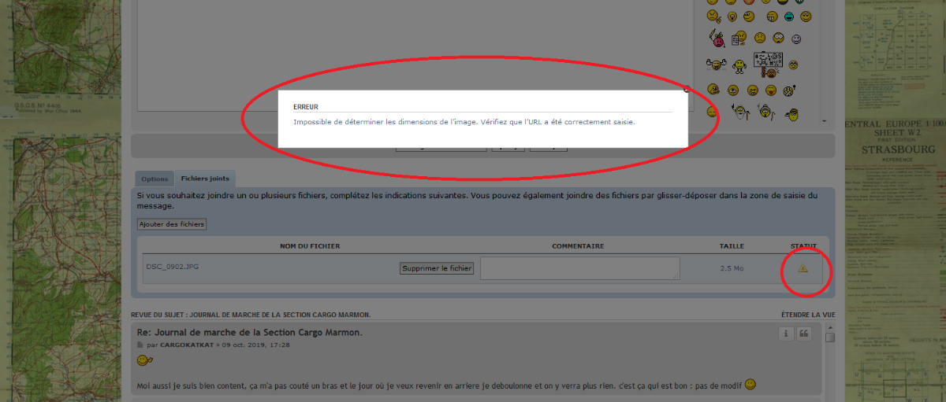The height and width of the screenshot is (402, 946).
Task: Insert the weightlifting smiley
Action: (x=716, y=64)
